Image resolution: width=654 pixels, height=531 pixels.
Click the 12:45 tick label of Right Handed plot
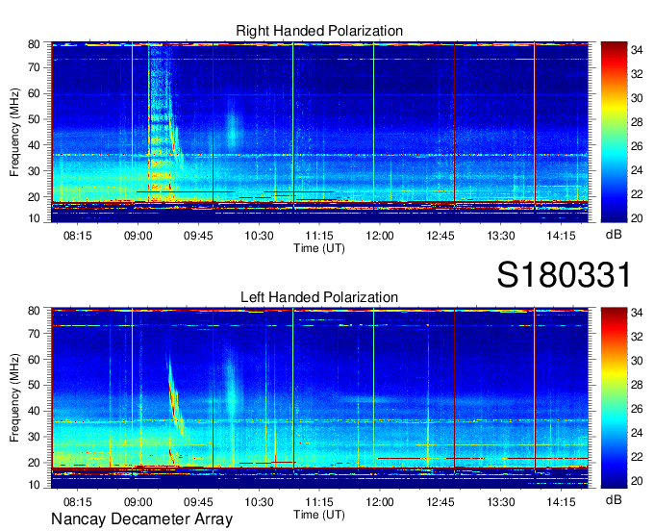pos(440,236)
